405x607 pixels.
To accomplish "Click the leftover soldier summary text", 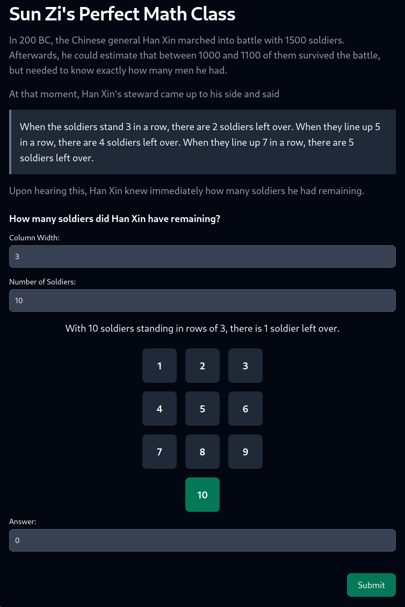I will tap(202, 329).
